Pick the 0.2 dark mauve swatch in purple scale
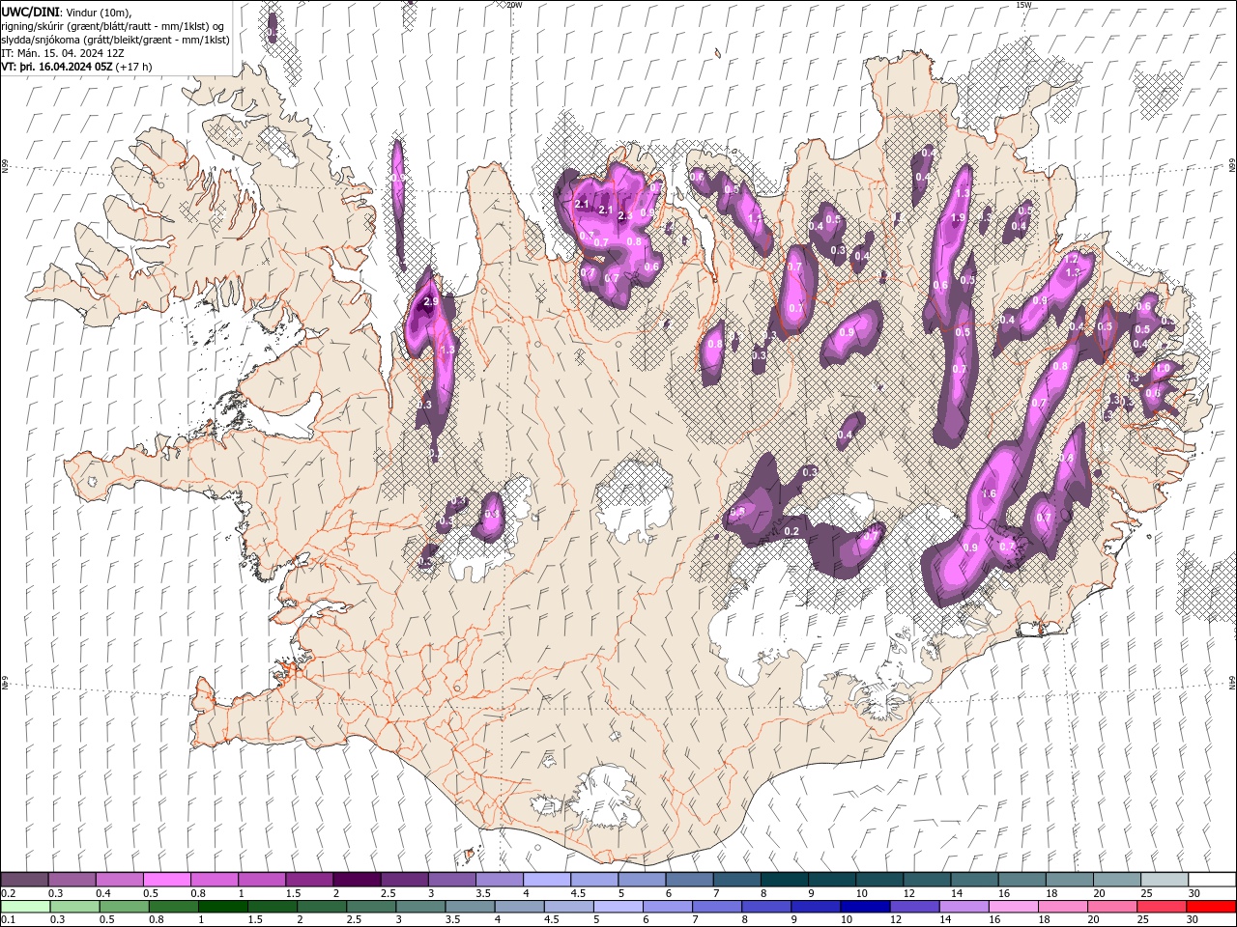Screen dimensions: 1237x927 tap(24, 880)
